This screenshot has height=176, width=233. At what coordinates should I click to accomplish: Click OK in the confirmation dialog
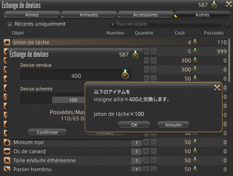[134, 125]
